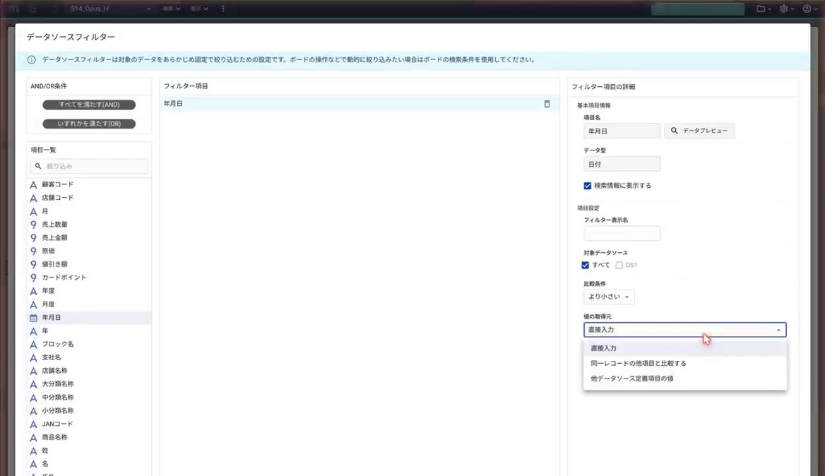825x476 pixels.
Task: Click the info icon in the blue banner
Action: click(32, 60)
